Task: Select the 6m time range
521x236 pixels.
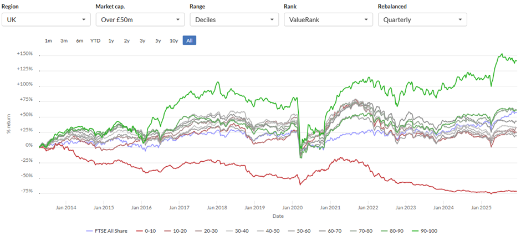Action: pos(80,40)
